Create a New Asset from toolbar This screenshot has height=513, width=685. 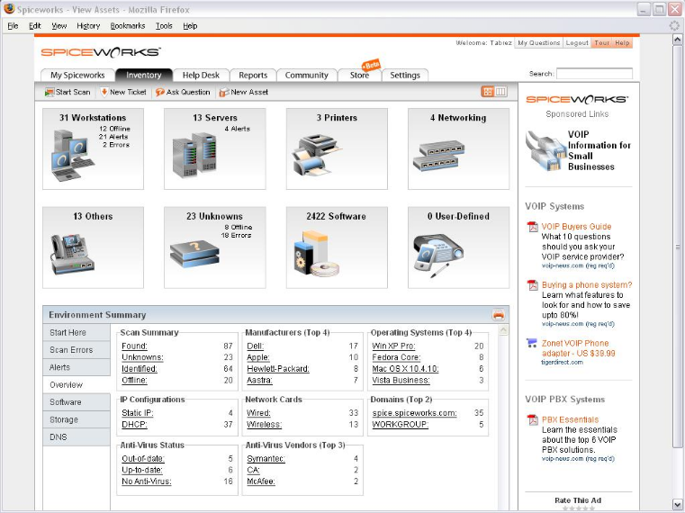click(244, 92)
